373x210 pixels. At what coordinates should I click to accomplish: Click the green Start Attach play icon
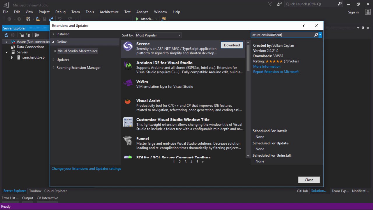[x=137, y=19]
